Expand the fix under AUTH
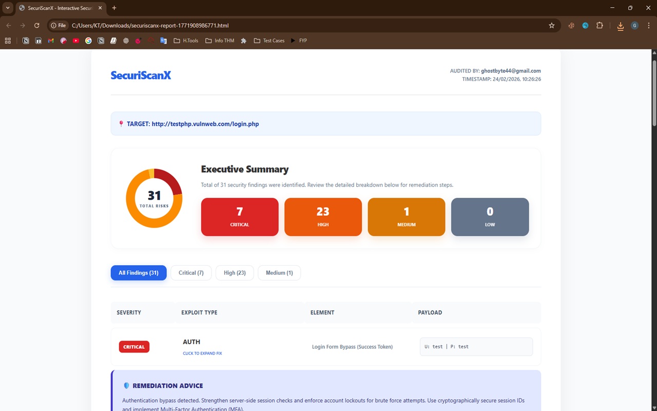Image resolution: width=657 pixels, height=411 pixels. tap(202, 353)
